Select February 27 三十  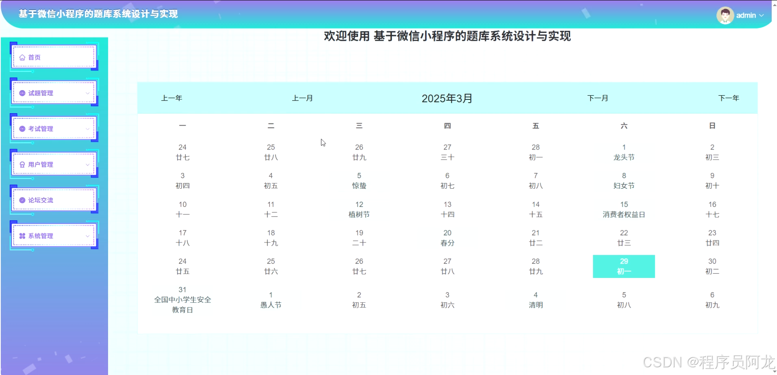(447, 152)
